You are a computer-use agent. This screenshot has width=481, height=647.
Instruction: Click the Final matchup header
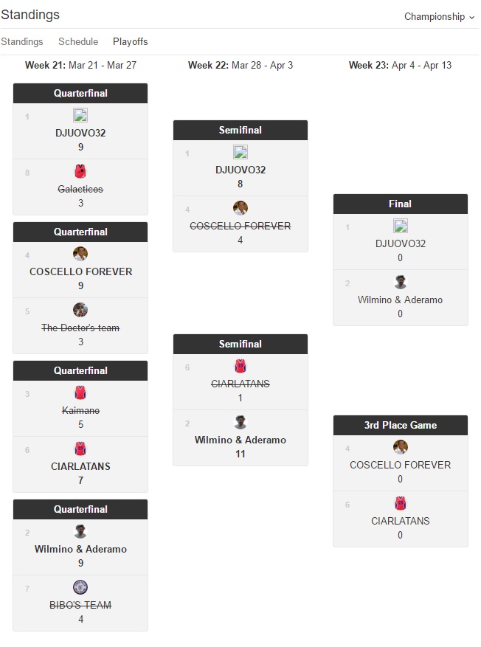401,204
